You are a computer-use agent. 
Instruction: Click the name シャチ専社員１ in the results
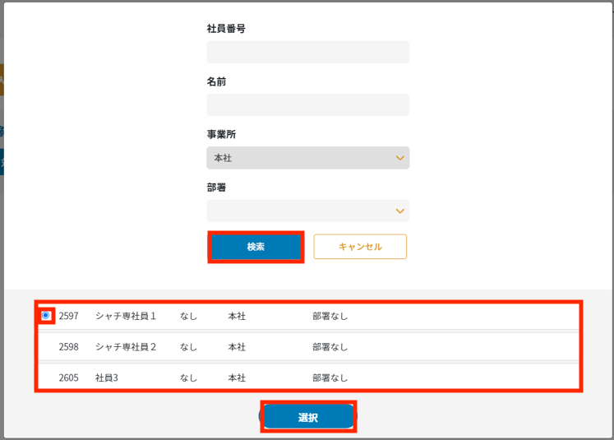(126, 316)
